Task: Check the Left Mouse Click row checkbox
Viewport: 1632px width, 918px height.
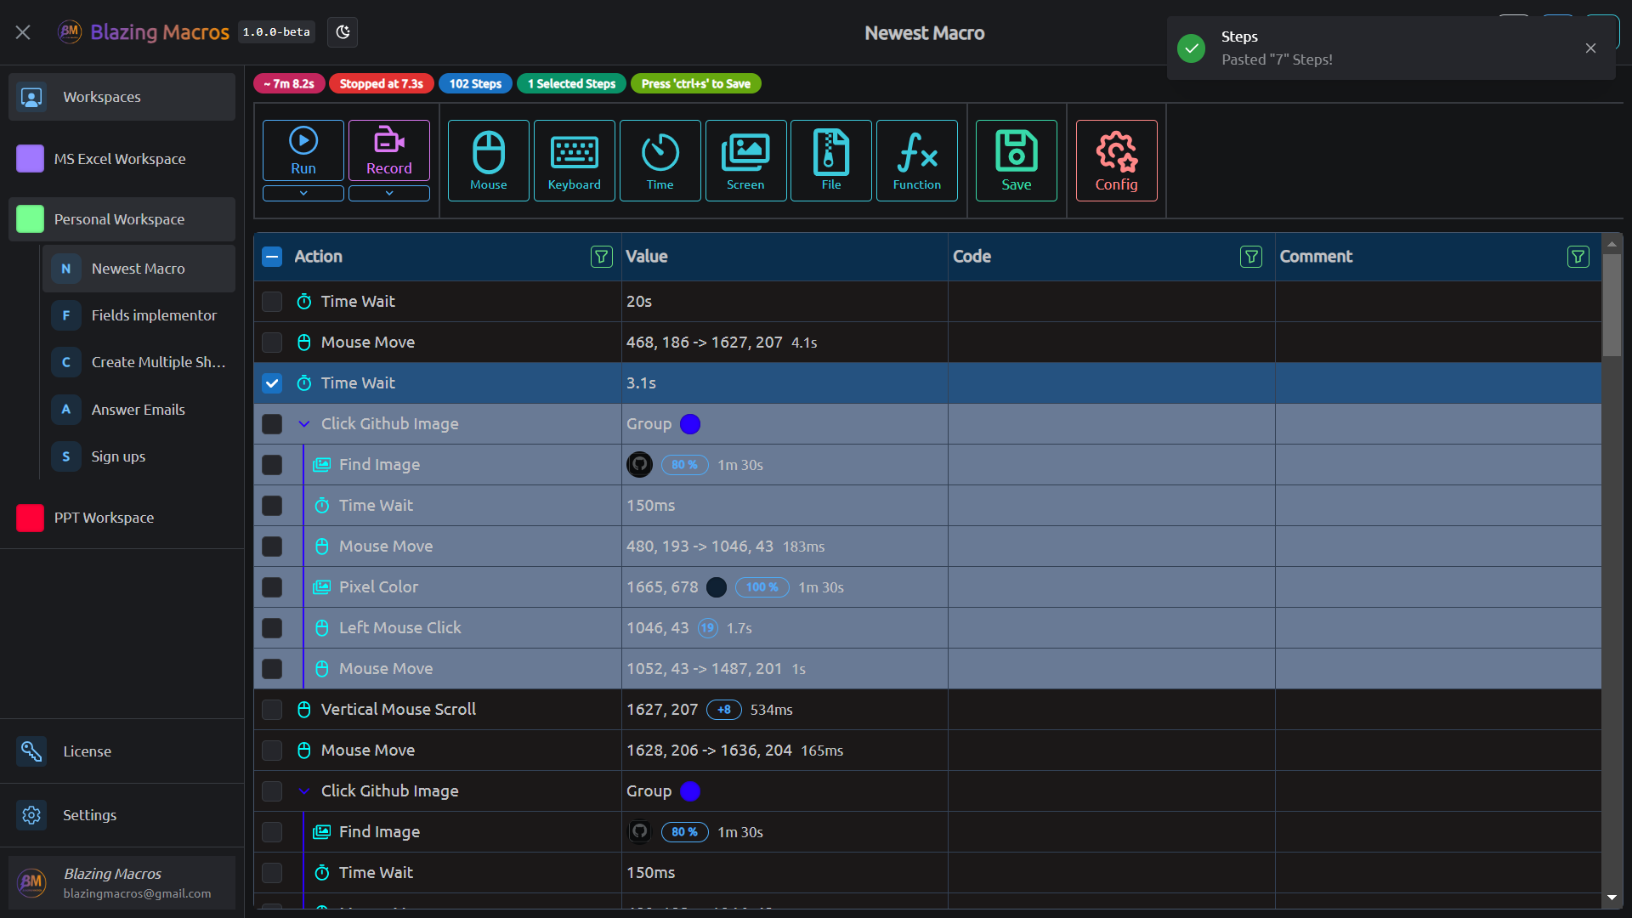Action: [272, 628]
